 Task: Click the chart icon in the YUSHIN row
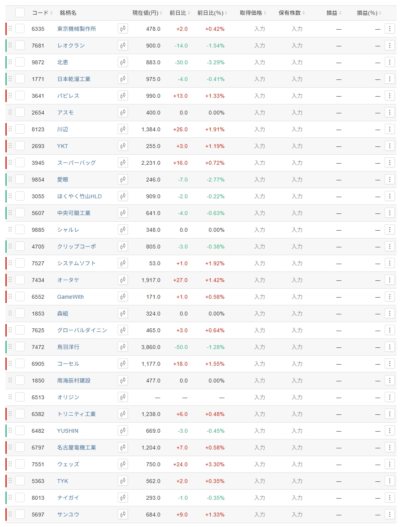point(123,431)
